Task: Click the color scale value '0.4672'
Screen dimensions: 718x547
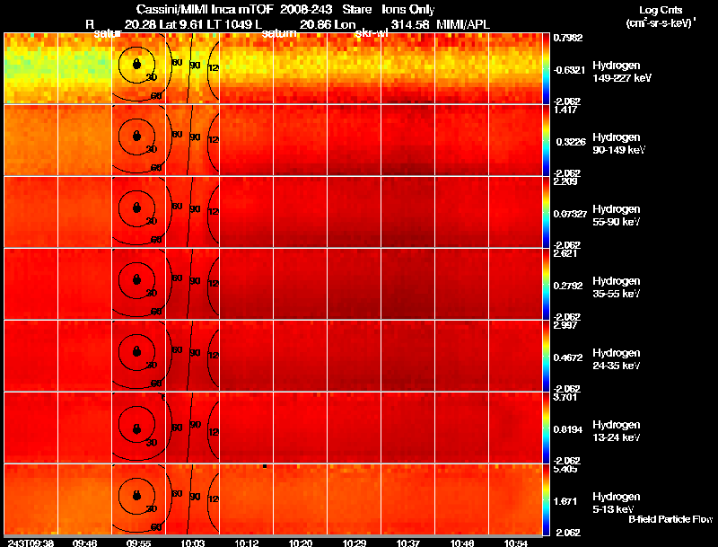Action: coord(568,357)
